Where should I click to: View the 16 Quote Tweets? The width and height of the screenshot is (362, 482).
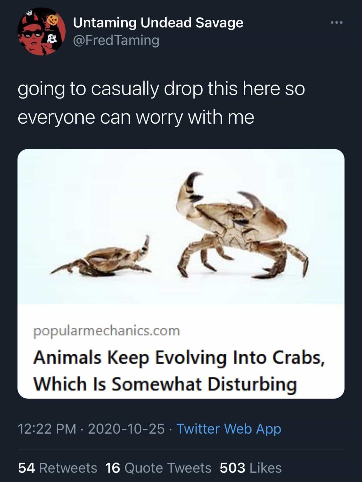158,468
